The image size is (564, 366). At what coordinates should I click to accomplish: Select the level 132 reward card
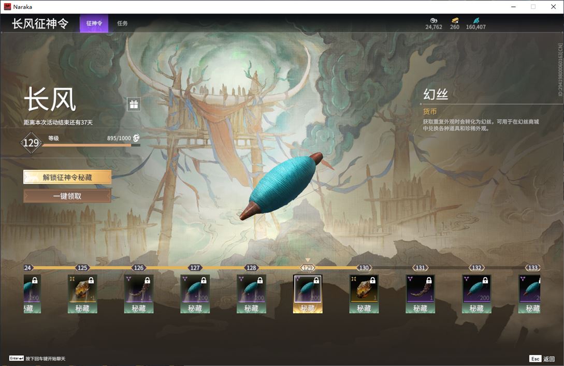(476, 294)
